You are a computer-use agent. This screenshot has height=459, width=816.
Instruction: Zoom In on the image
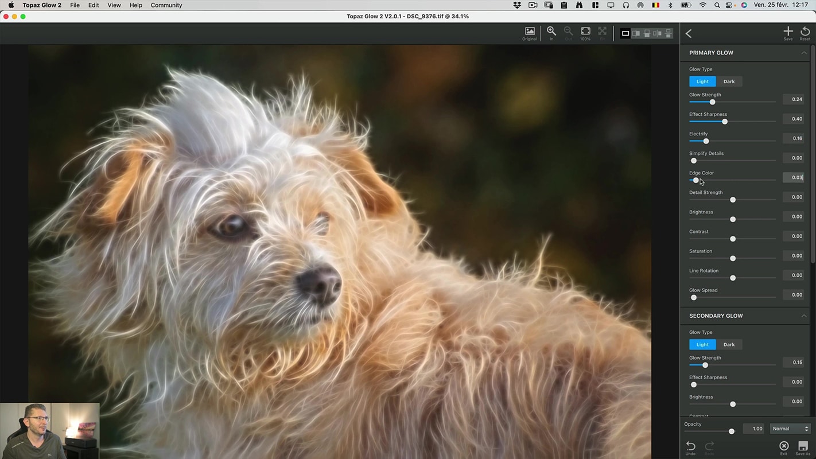(551, 33)
